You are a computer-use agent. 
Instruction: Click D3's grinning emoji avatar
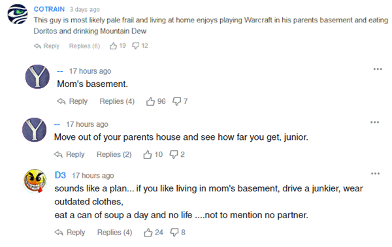(35, 181)
